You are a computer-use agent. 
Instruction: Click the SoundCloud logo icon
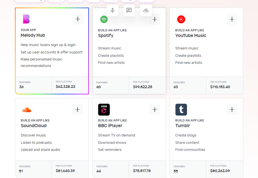tap(27, 110)
